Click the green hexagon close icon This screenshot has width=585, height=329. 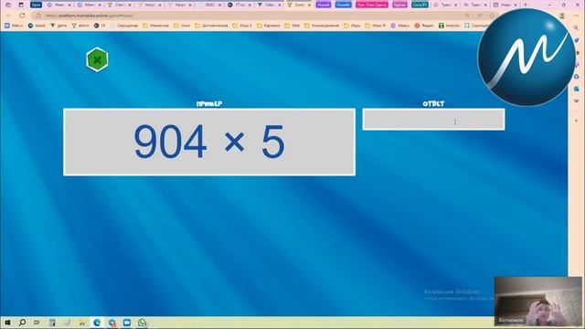point(97,59)
